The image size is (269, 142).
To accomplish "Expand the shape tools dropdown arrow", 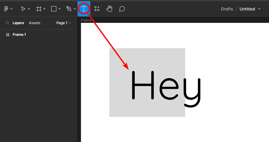I will pos(59,9).
